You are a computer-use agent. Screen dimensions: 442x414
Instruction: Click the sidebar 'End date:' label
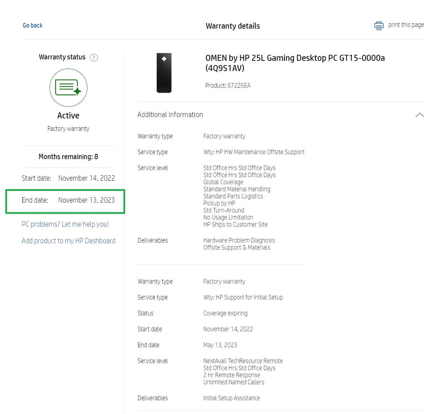pyautogui.click(x=35, y=200)
